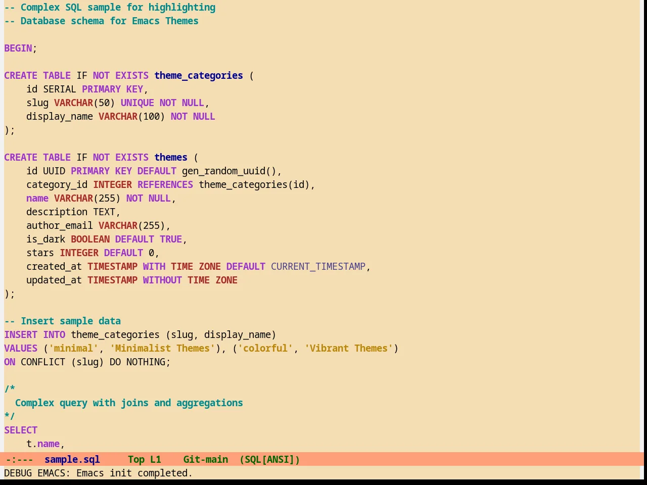
Task: Click the -:--- buffer status flags
Action: [19, 459]
